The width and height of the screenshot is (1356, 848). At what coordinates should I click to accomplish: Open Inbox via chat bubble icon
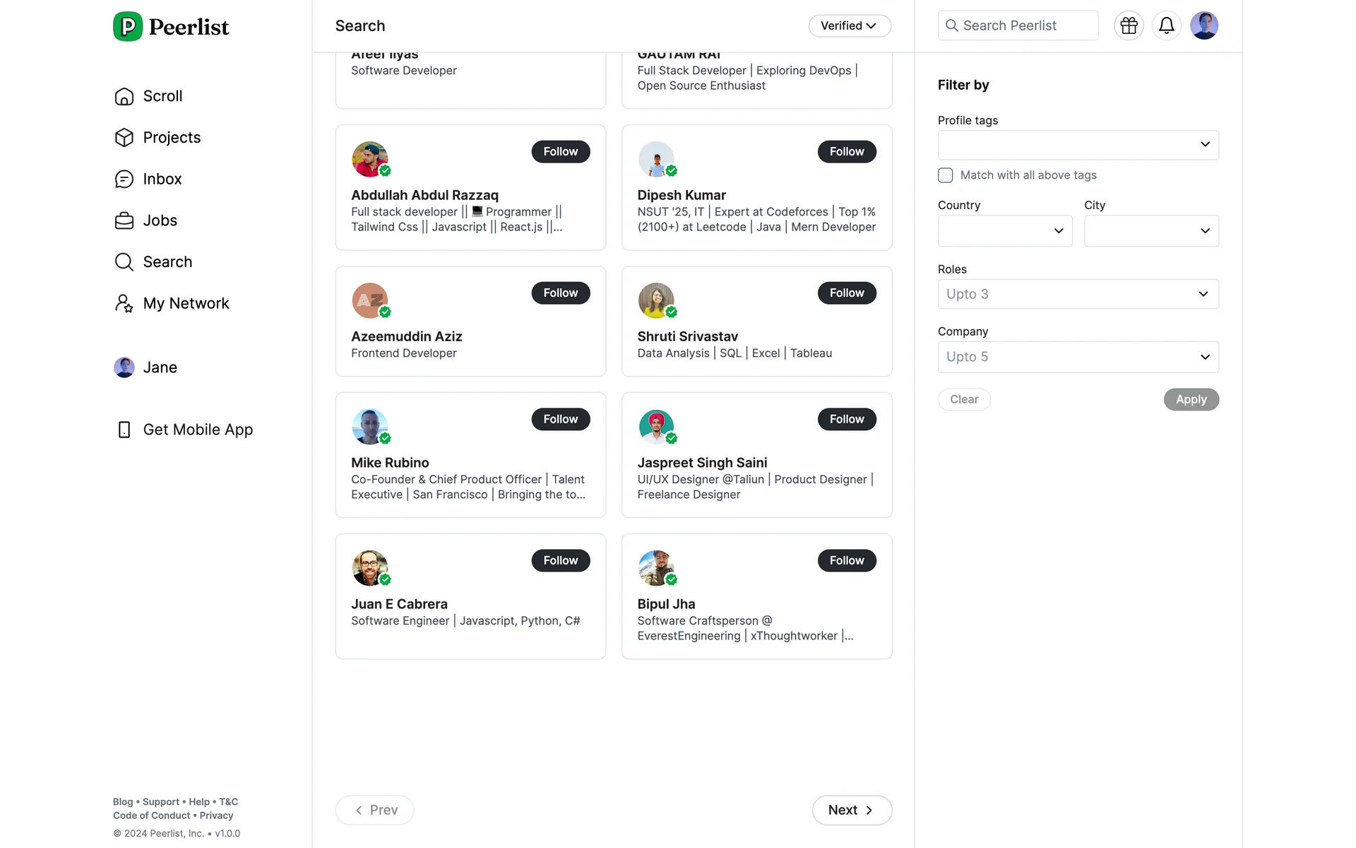[x=124, y=179]
